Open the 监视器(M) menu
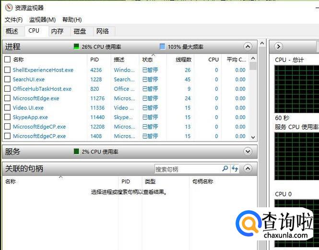This screenshot has height=250, width=319. pos(42,20)
